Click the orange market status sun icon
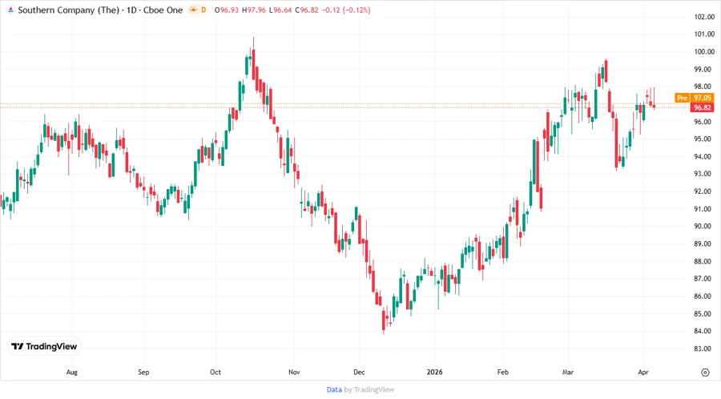Image resolution: width=721 pixels, height=399 pixels. (x=193, y=10)
